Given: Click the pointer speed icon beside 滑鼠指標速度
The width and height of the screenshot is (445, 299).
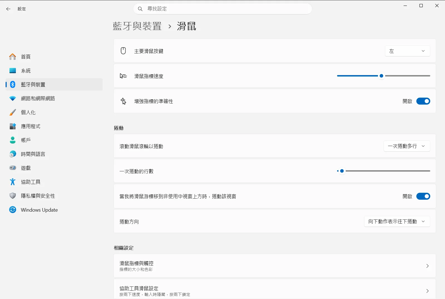Looking at the screenshot, I should coord(123,76).
